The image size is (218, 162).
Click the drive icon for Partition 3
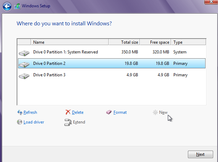tap(24, 76)
